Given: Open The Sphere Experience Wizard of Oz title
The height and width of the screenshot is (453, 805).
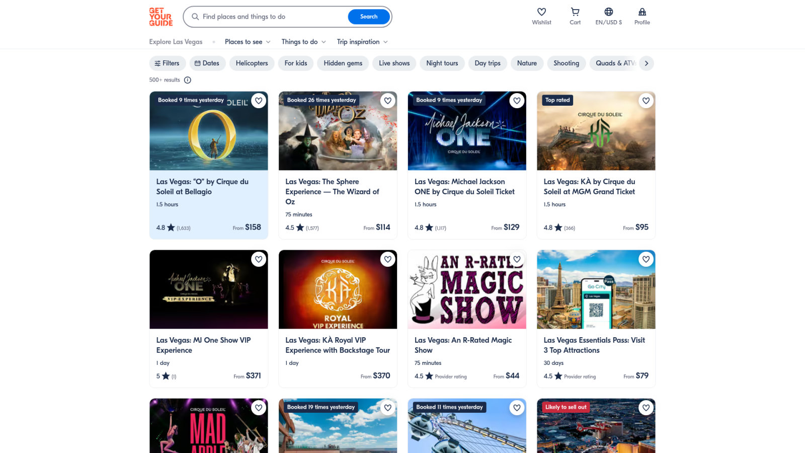Looking at the screenshot, I should pyautogui.click(x=332, y=192).
